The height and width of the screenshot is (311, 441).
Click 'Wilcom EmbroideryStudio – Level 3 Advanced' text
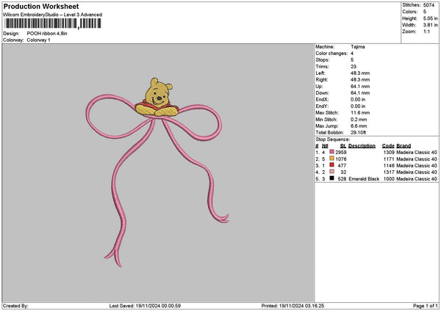tap(53, 15)
